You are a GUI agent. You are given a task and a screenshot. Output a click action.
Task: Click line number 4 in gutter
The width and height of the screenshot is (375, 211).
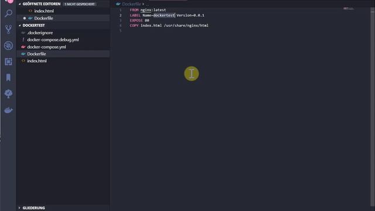tap(121, 25)
